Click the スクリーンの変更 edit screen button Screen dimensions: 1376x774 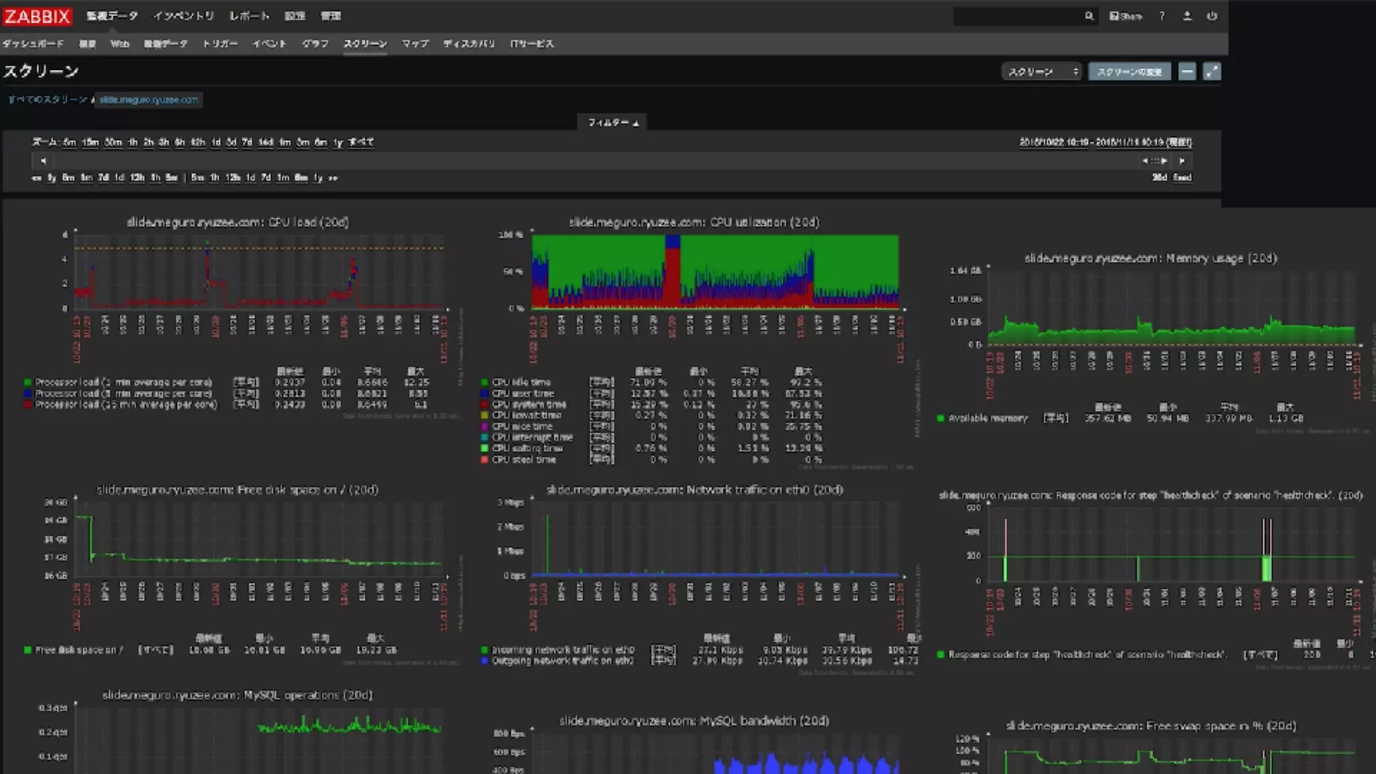1129,71
